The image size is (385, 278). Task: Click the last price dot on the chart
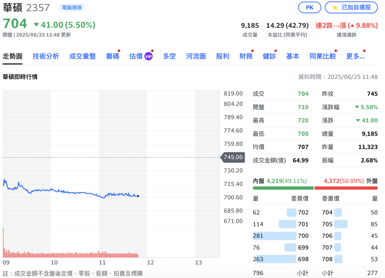pyautogui.click(x=138, y=196)
